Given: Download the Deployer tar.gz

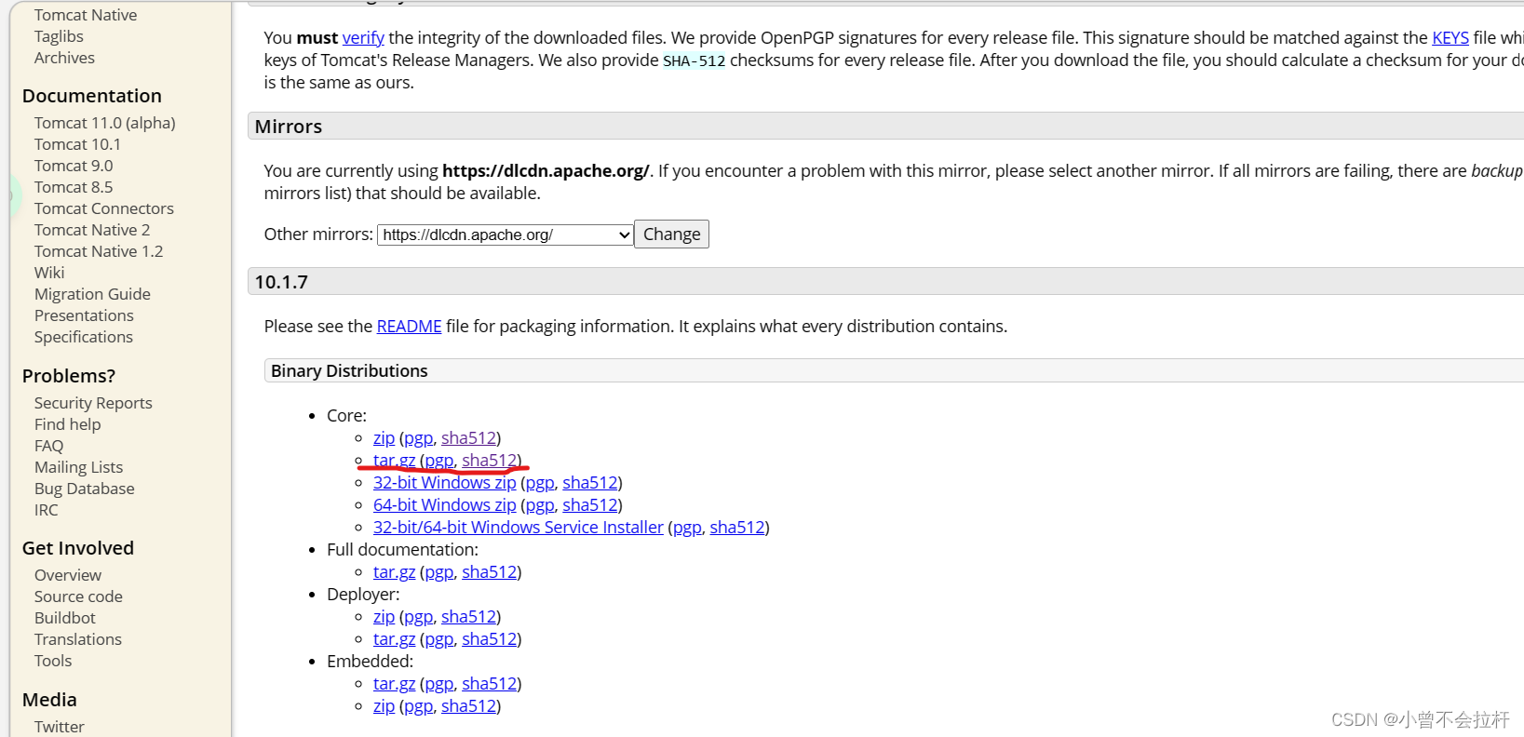Looking at the screenshot, I should pyautogui.click(x=394, y=639).
